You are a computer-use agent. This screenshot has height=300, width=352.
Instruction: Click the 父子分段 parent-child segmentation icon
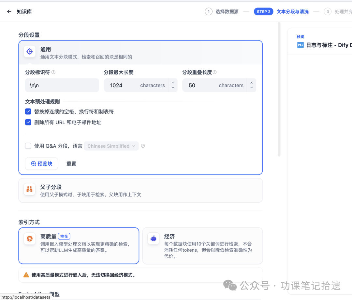29,190
